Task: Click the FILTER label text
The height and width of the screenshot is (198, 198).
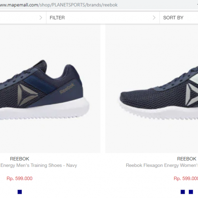Action: point(57,18)
